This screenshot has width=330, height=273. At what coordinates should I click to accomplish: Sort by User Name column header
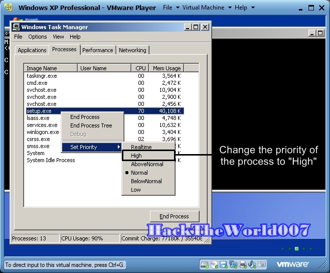click(104, 68)
